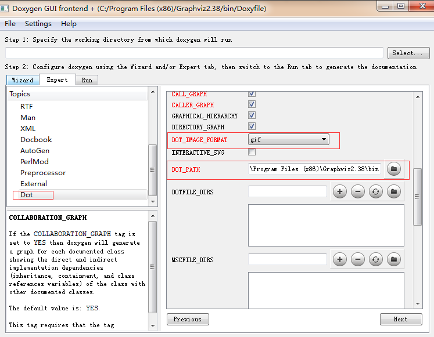Reset the MSCFILE_DIRS entry with the refresh icon
The height and width of the screenshot is (337, 434).
pyautogui.click(x=375, y=259)
